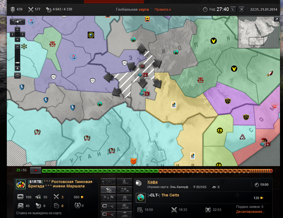Open the 61RTB clan emblem
The image size is (283, 218).
click(20, 184)
